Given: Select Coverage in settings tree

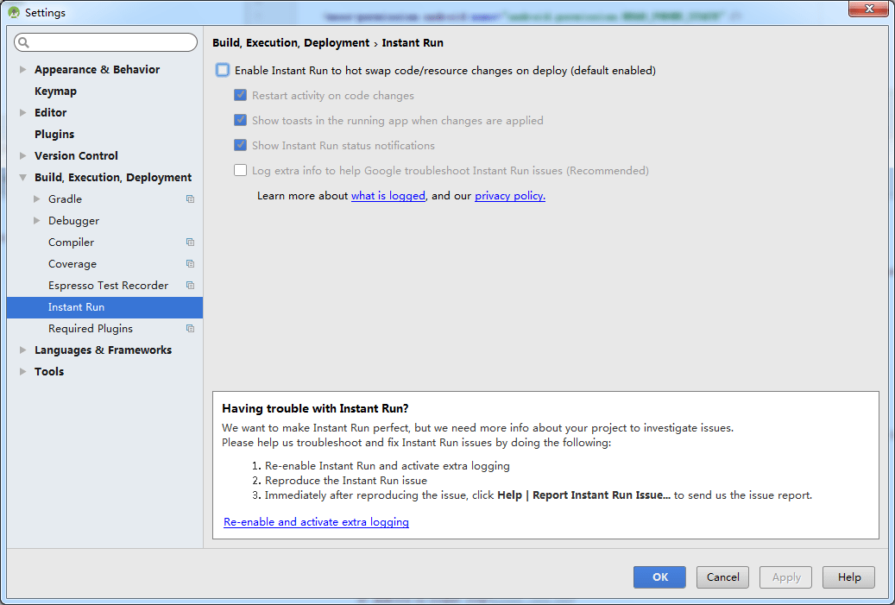Looking at the screenshot, I should (x=72, y=264).
